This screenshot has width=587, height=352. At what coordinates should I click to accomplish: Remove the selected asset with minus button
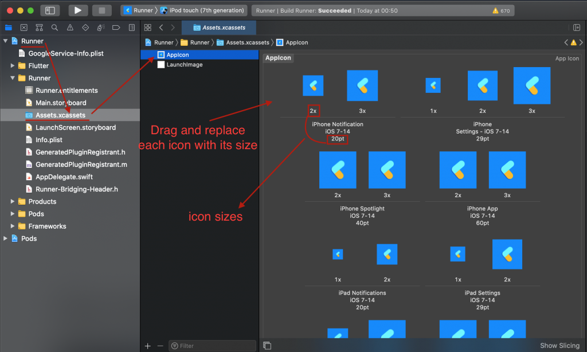[x=161, y=346]
